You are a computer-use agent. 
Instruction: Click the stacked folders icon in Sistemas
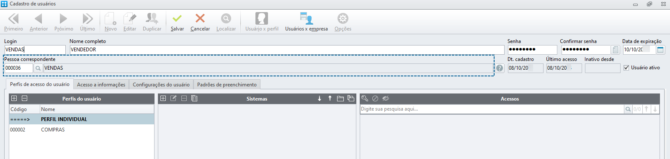click(x=351, y=98)
